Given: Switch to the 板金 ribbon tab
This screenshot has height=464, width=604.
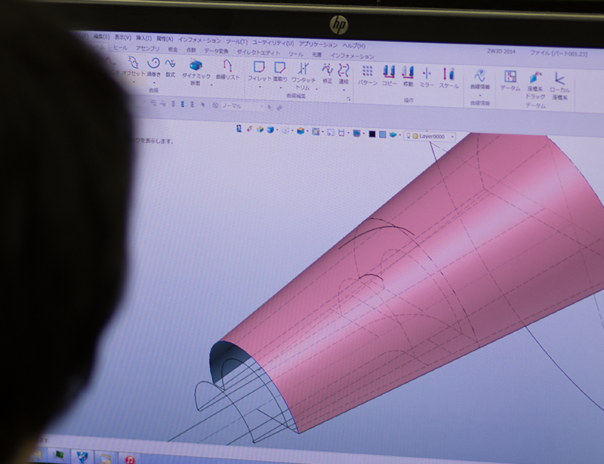Looking at the screenshot, I should [173, 49].
